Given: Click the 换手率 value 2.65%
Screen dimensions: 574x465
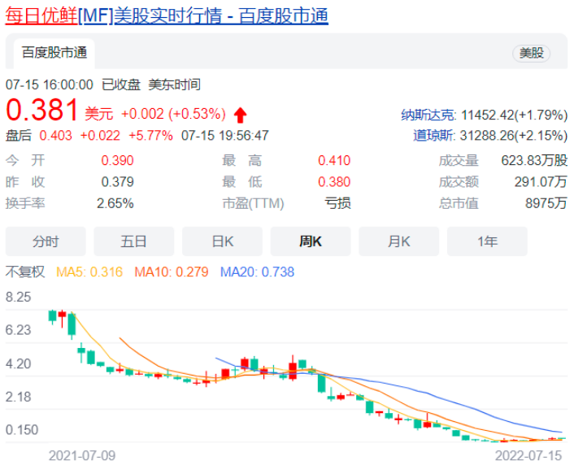Looking at the screenshot, I should 115,203.
